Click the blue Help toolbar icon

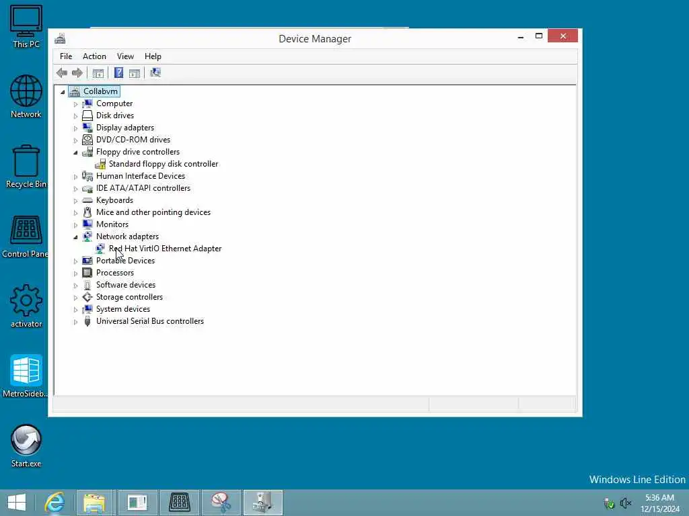point(118,73)
